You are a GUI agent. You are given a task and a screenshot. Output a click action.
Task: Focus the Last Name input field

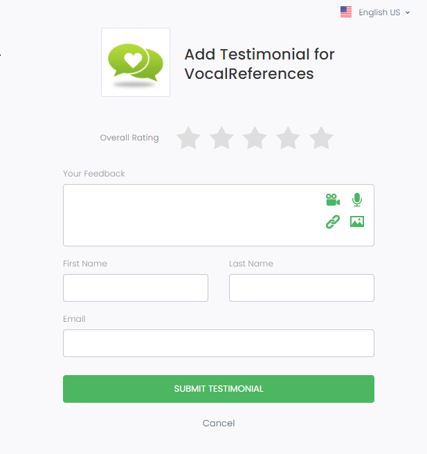click(x=302, y=288)
